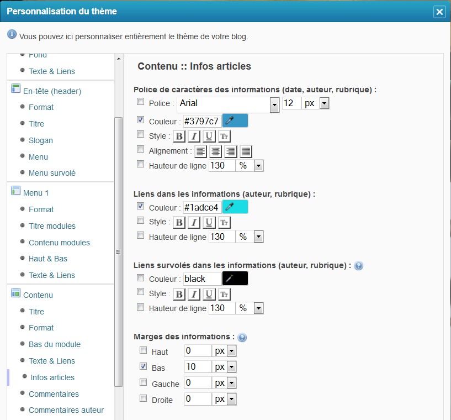Open the Haut margin unit dropdown
The height and width of the screenshot is (420, 451).
coord(231,351)
